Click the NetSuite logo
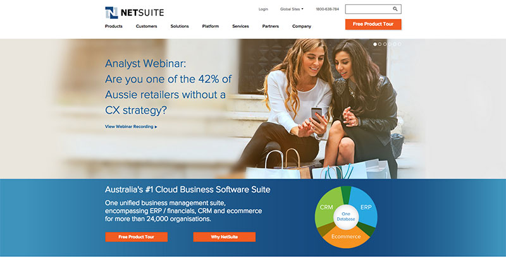 [x=135, y=13]
